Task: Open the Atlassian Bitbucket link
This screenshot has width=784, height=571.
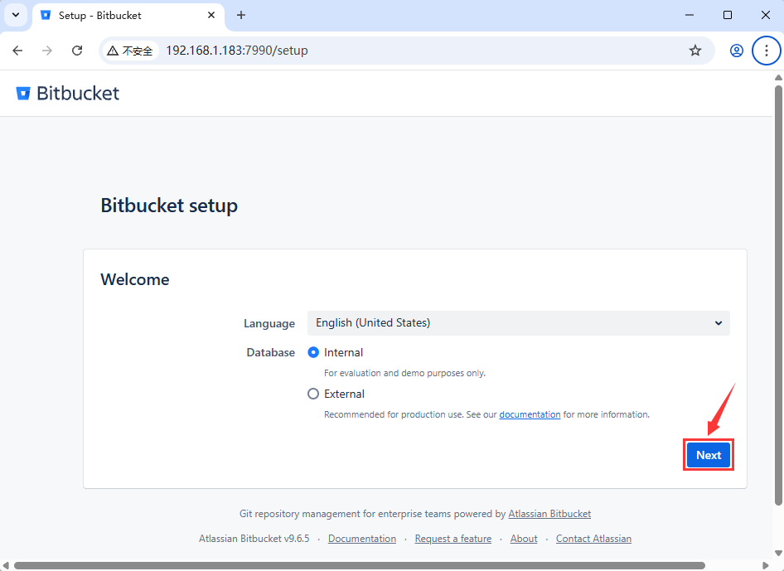Action: (549, 514)
